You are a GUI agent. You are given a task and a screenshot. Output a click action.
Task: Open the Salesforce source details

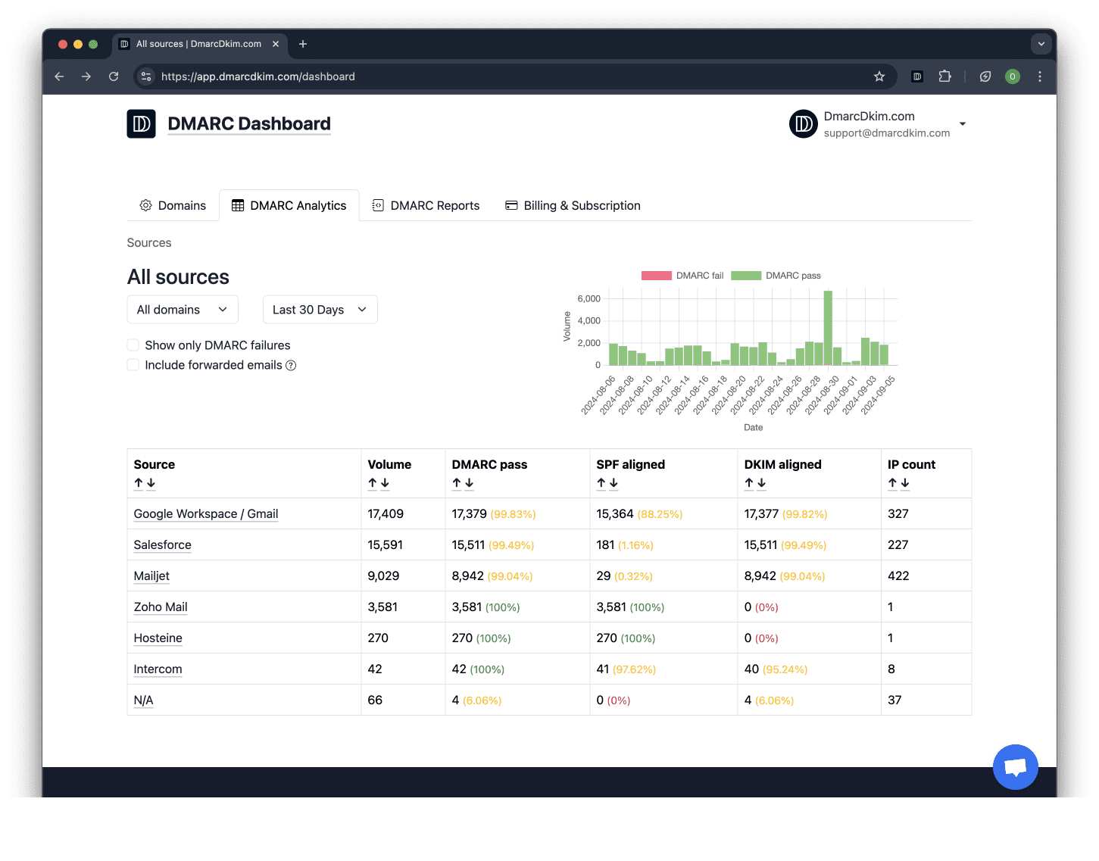pyautogui.click(x=162, y=545)
